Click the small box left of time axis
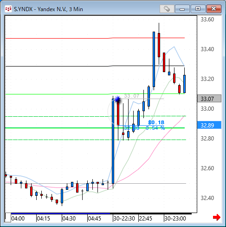This screenshot has width=226, height=227. click(x=8, y=218)
